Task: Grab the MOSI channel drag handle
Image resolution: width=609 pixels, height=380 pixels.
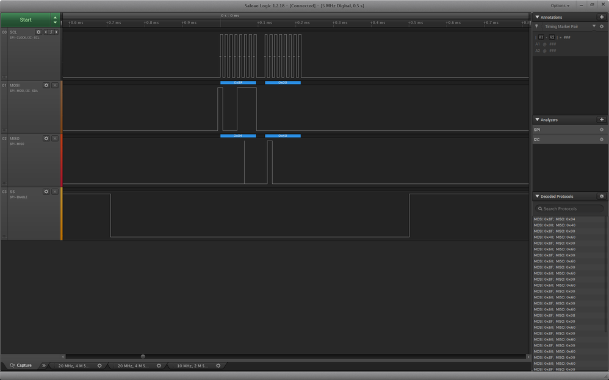Action: pyautogui.click(x=4, y=130)
